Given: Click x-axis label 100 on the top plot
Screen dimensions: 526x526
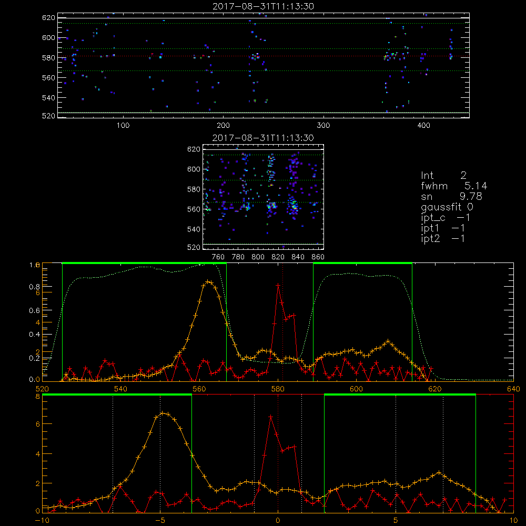Looking at the screenshot, I should [123, 126].
